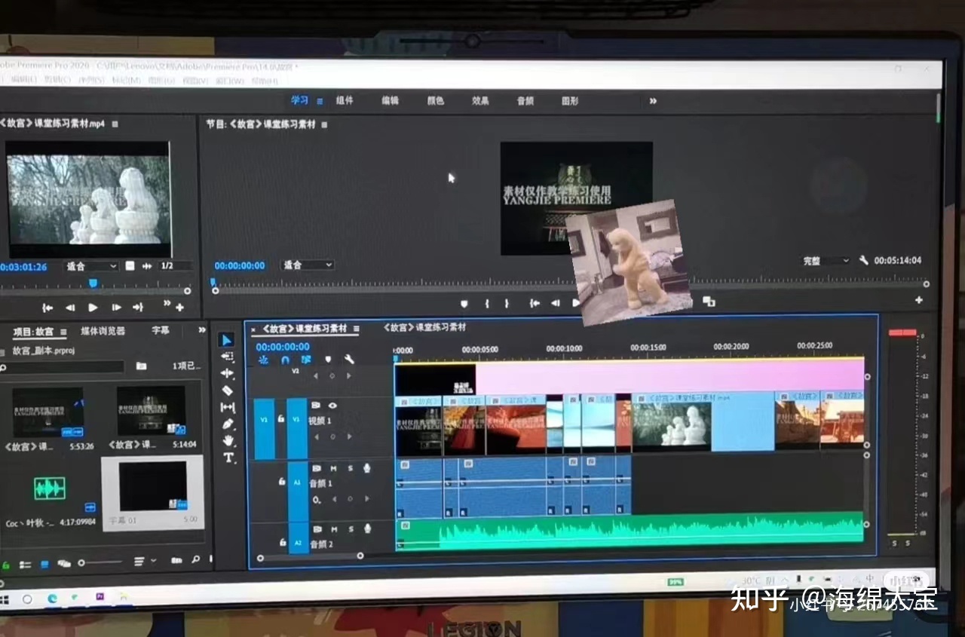Screen dimensions: 965x637
Task: Open Program monitor wrench settings
Action: pos(864,260)
